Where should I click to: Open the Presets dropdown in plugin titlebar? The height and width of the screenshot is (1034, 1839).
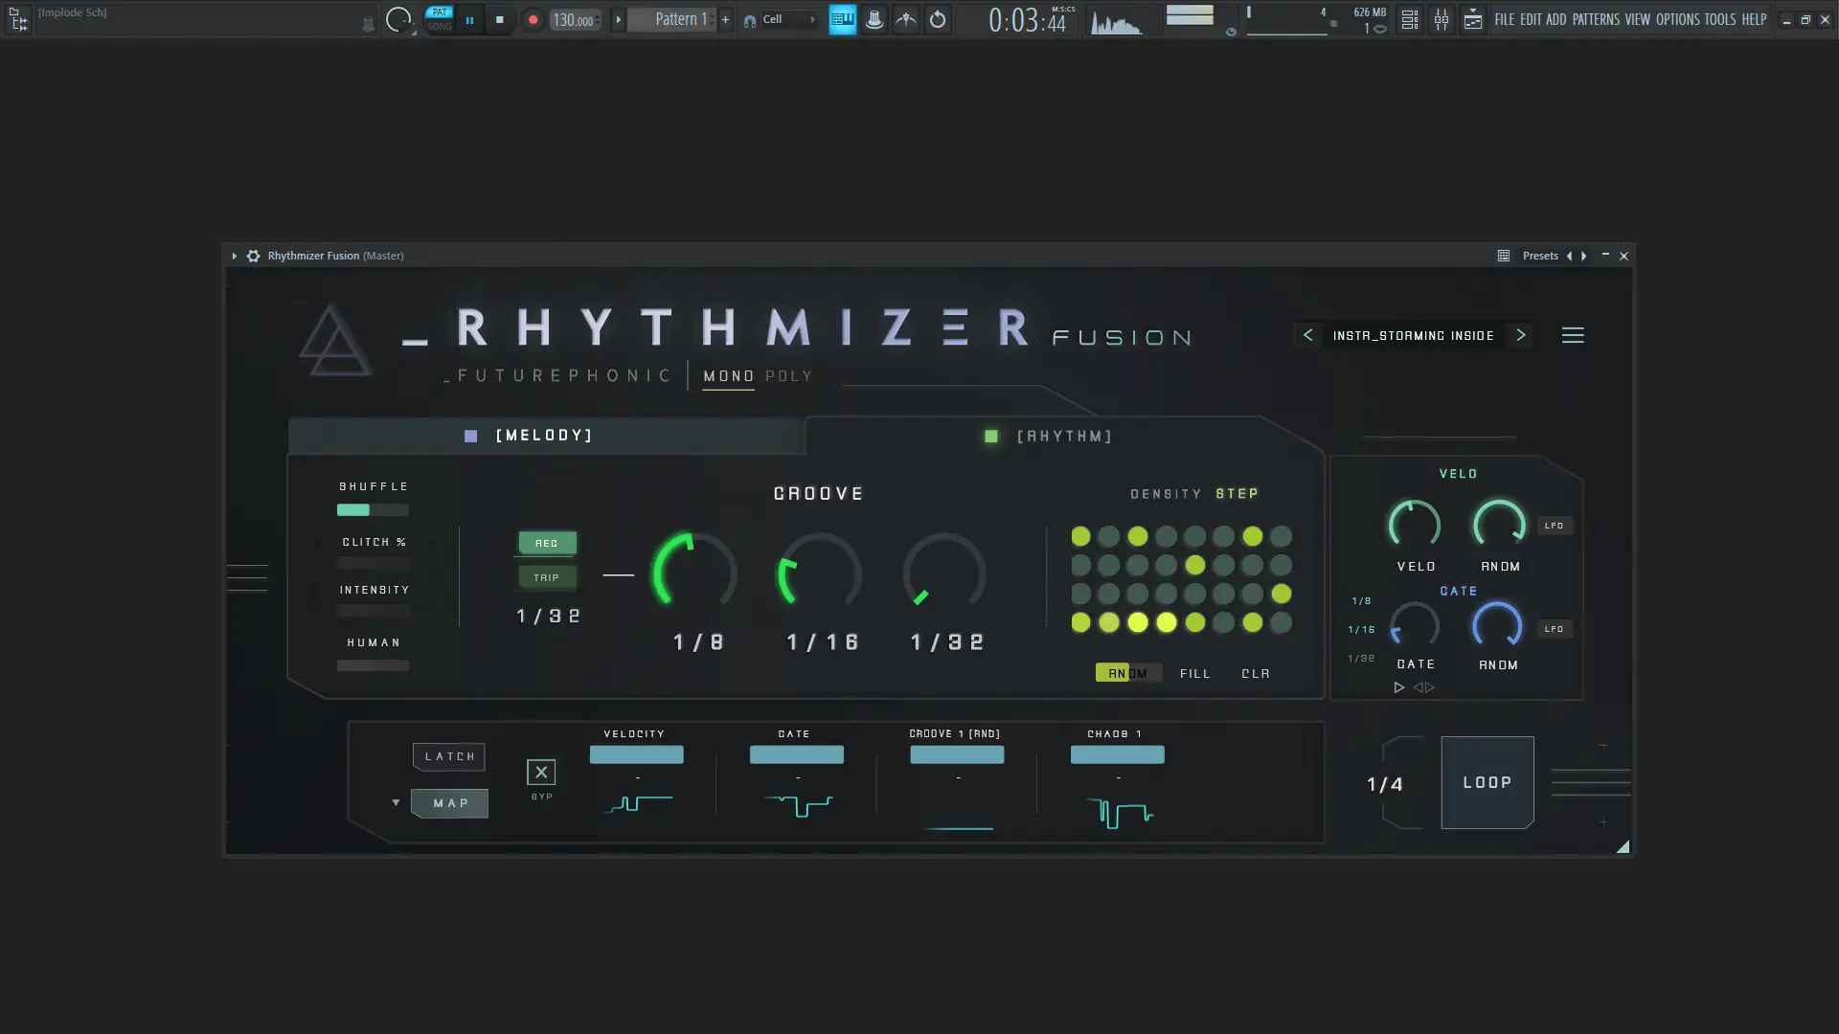[x=1540, y=256]
